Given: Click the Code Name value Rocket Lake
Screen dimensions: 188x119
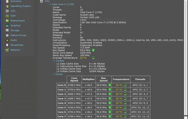Looking at the screenshot, I should [x=87, y=15].
